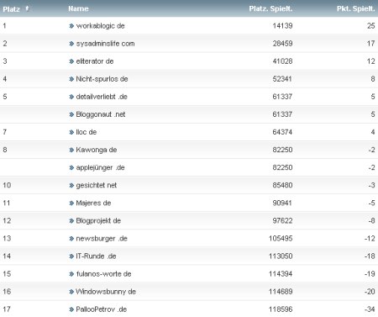This screenshot has height=317, width=378.
Task: Open the gesichtet net link
Action: (x=97, y=185)
